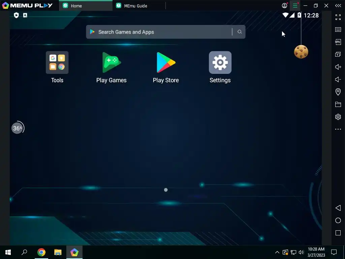This screenshot has height=259, width=345.
Task: Open the volume control in system tray
Action: [x=301, y=252]
